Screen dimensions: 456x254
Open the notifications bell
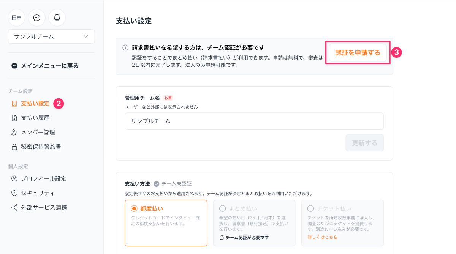tap(57, 18)
